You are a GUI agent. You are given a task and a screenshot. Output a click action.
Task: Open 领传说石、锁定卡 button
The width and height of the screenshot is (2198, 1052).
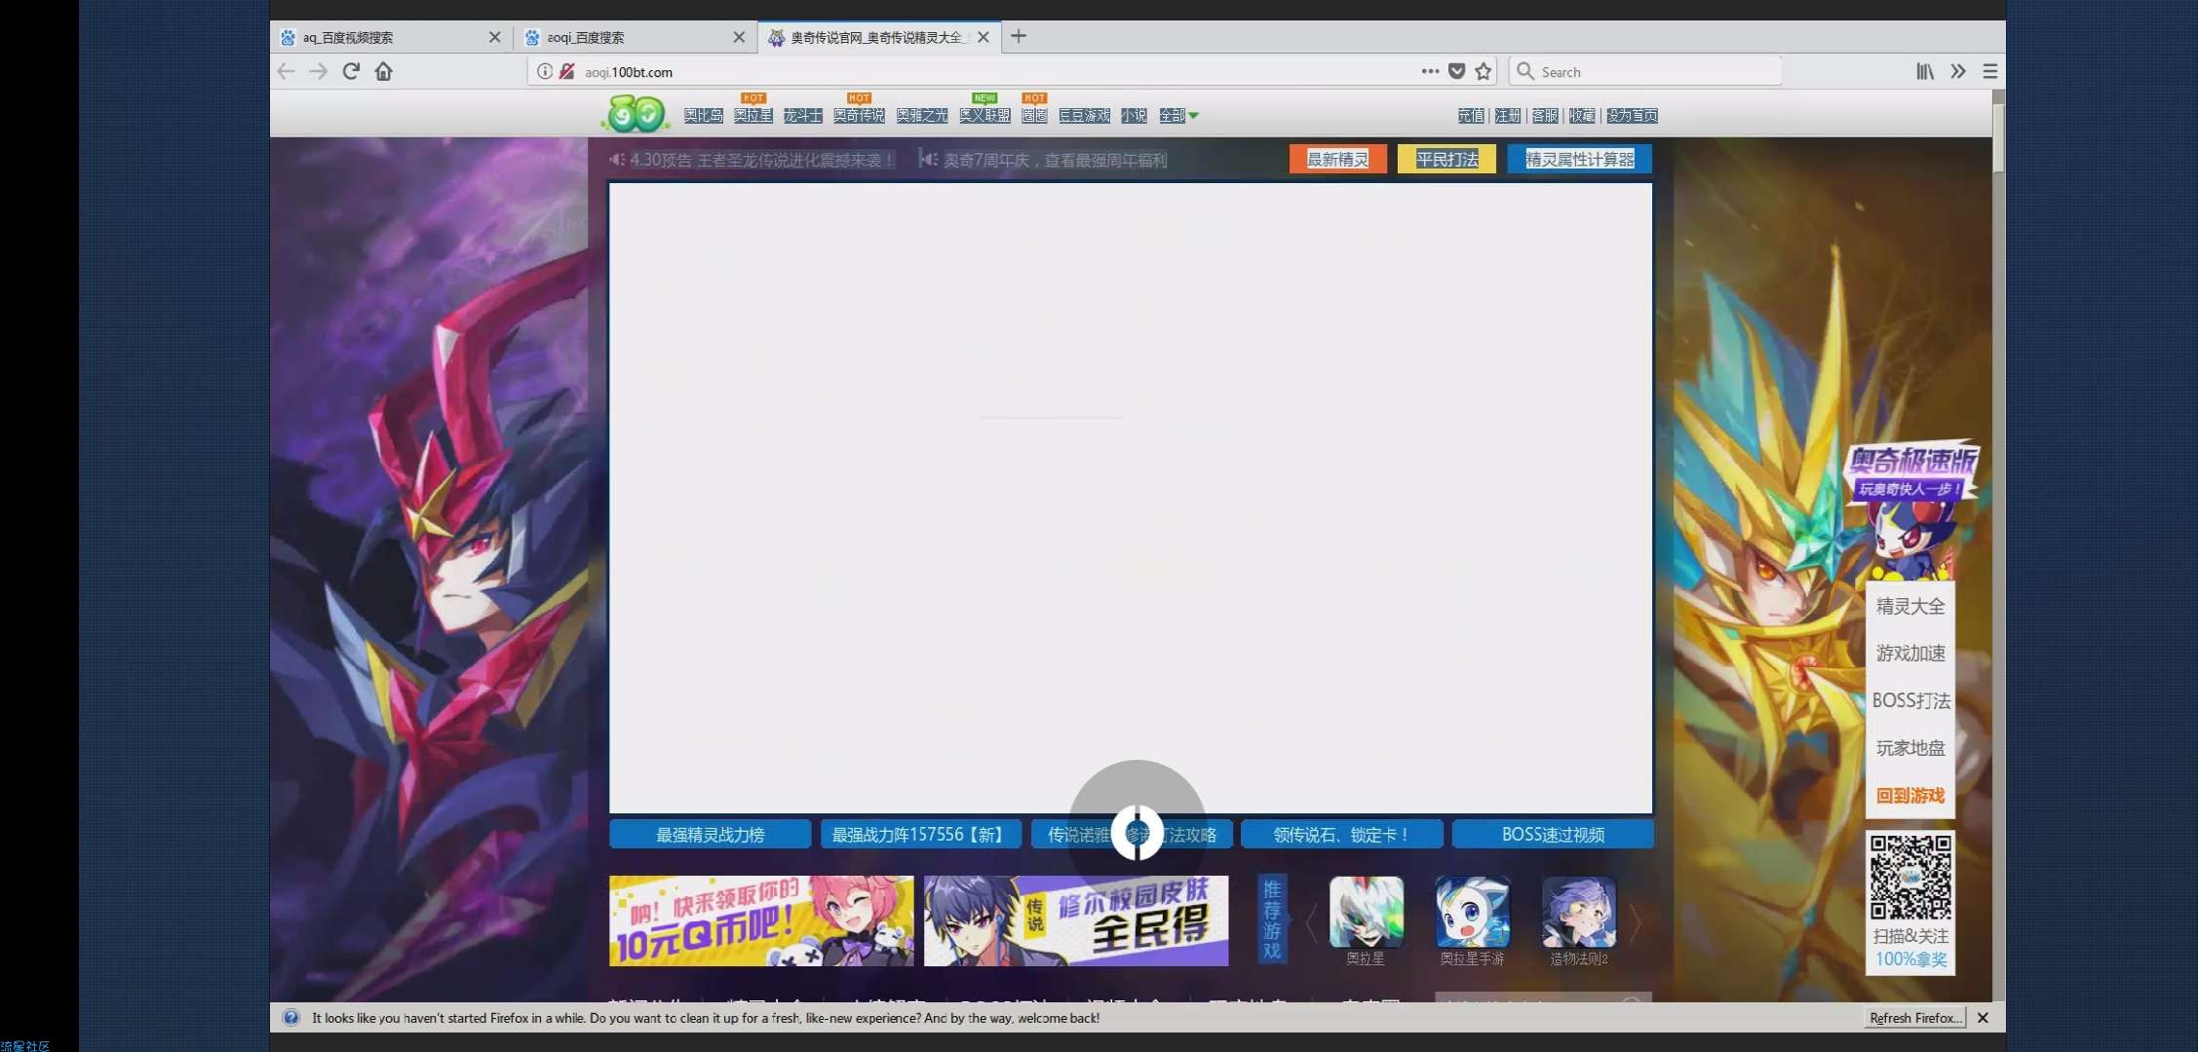pos(1341,835)
